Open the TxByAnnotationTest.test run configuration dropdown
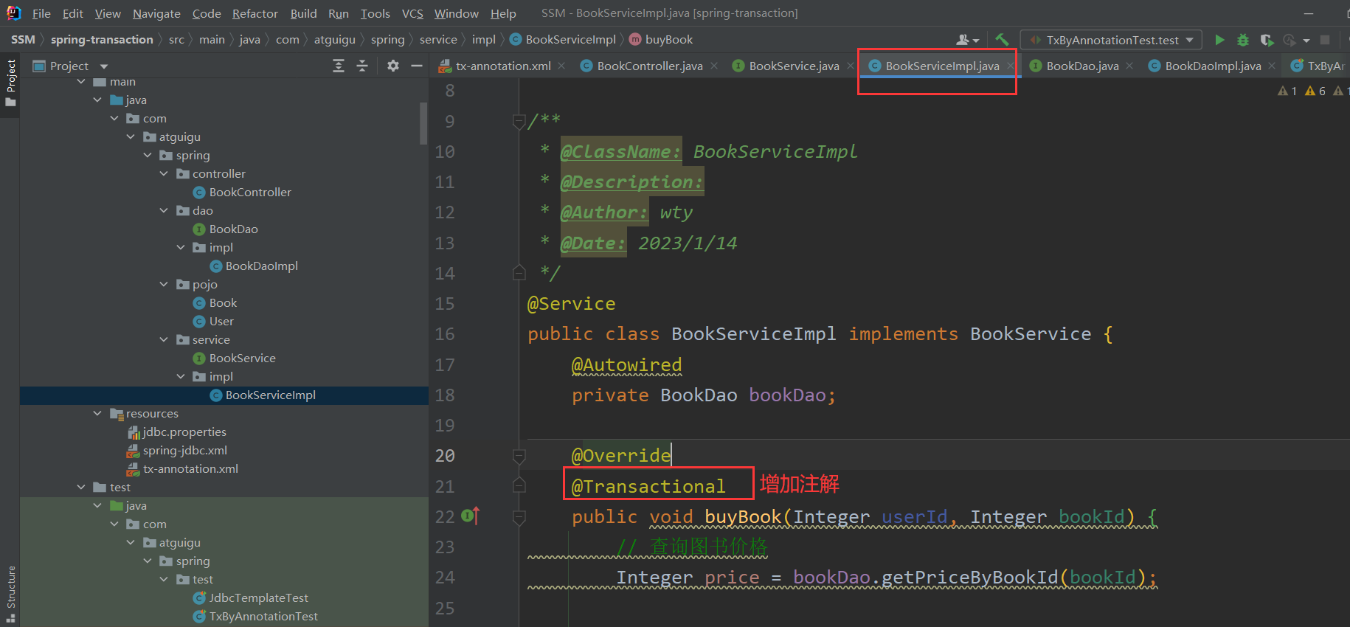Image resolution: width=1350 pixels, height=627 pixels. [1112, 40]
